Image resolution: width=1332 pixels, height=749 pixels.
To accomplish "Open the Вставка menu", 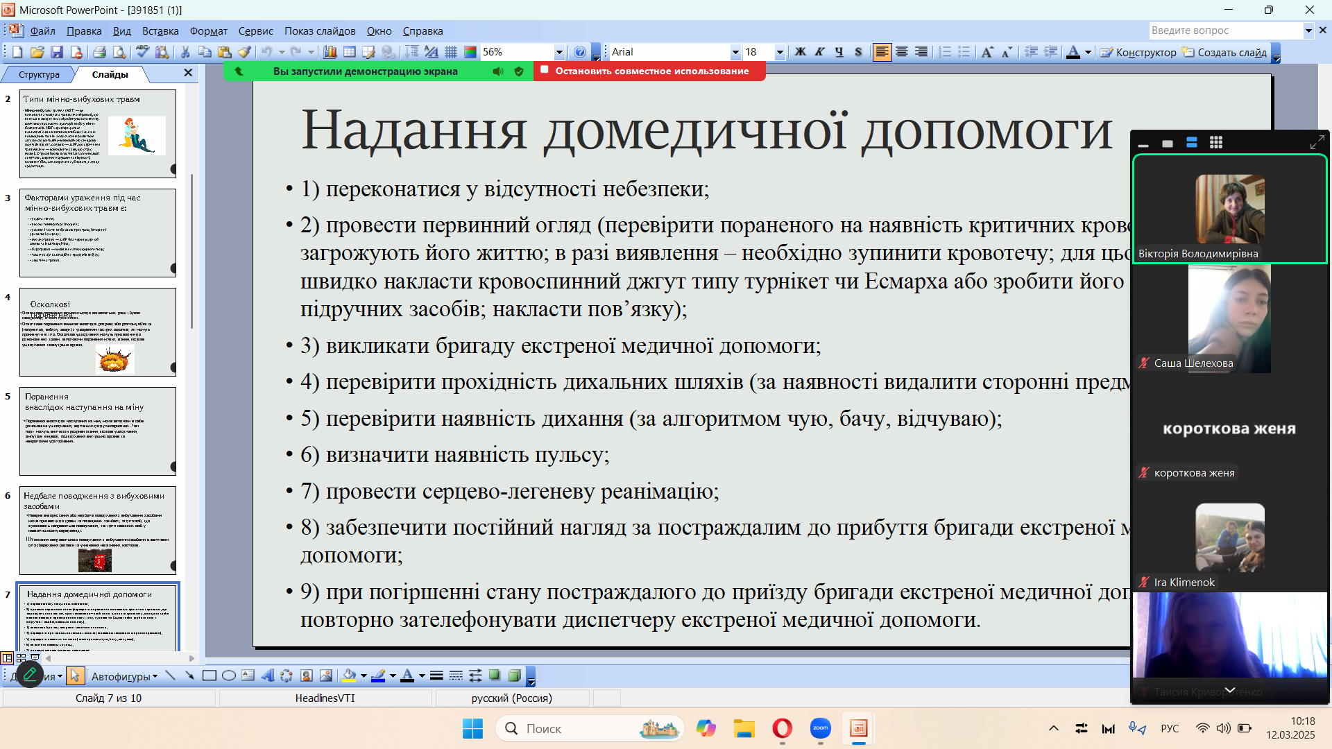I will 160,31.
